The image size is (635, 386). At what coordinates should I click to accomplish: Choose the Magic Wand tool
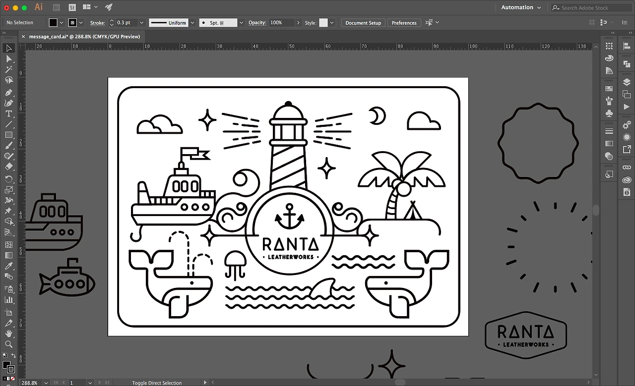tap(8, 70)
